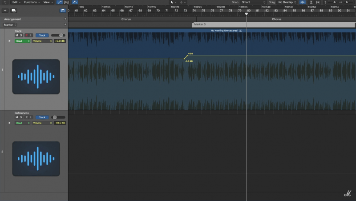Toggle record enable on the track named Track
Viewport: 356px width, 201px height.
pyautogui.click(x=26, y=36)
